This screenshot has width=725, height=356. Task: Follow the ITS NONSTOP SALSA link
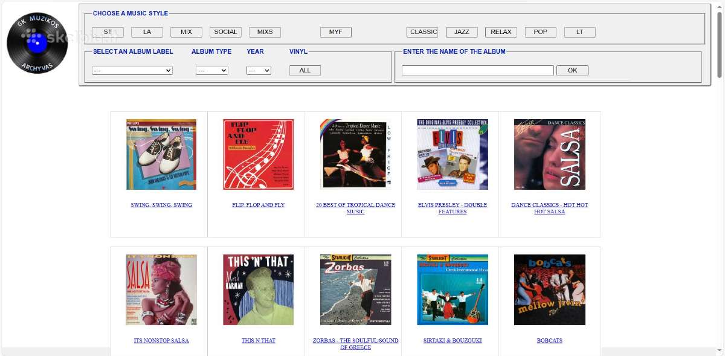pyautogui.click(x=161, y=340)
